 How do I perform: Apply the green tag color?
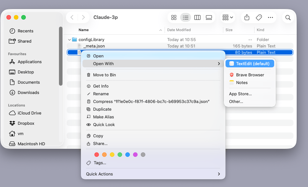click(x=120, y=155)
